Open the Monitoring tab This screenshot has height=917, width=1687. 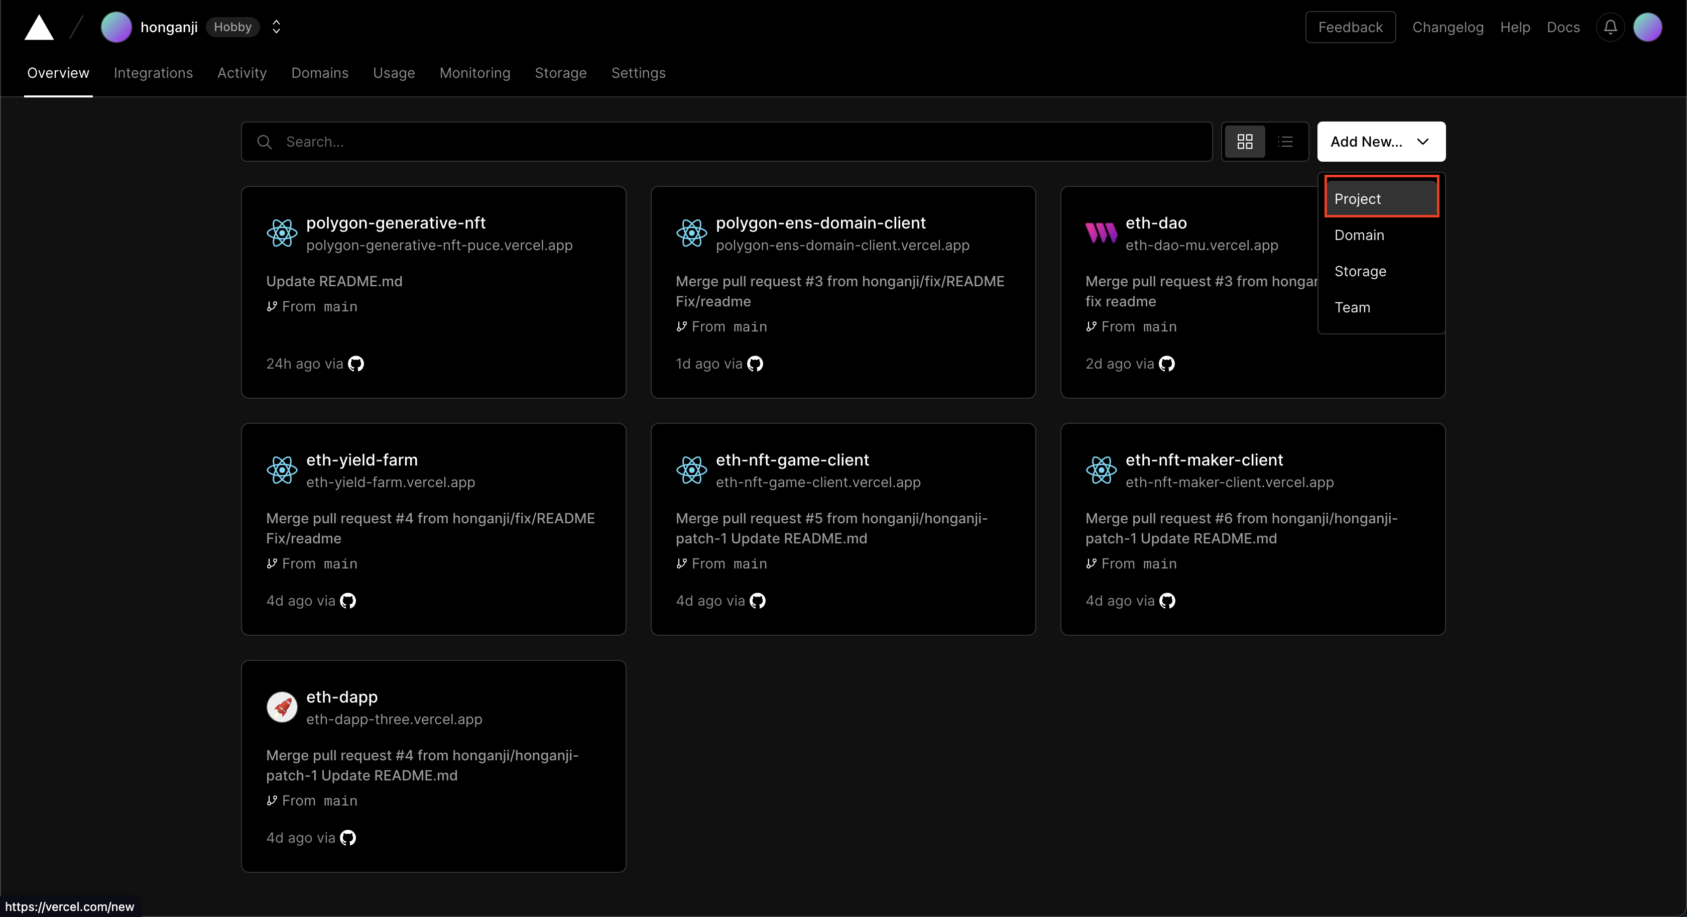(475, 73)
